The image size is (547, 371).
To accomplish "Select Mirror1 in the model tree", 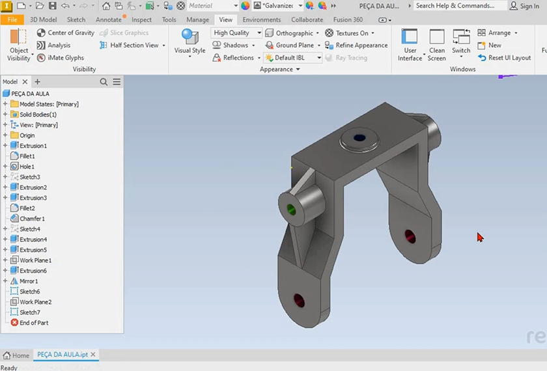I will pyautogui.click(x=29, y=281).
